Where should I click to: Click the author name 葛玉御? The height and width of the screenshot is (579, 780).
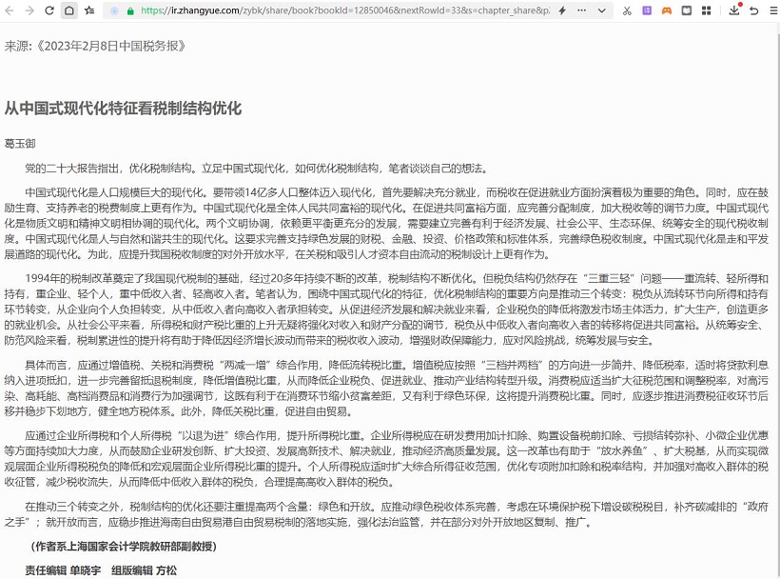coord(19,144)
